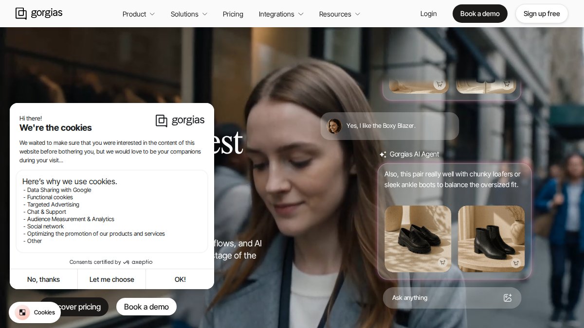This screenshot has height=328, width=584.
Task: Click 'Functional cookies' list item
Action: (50, 197)
